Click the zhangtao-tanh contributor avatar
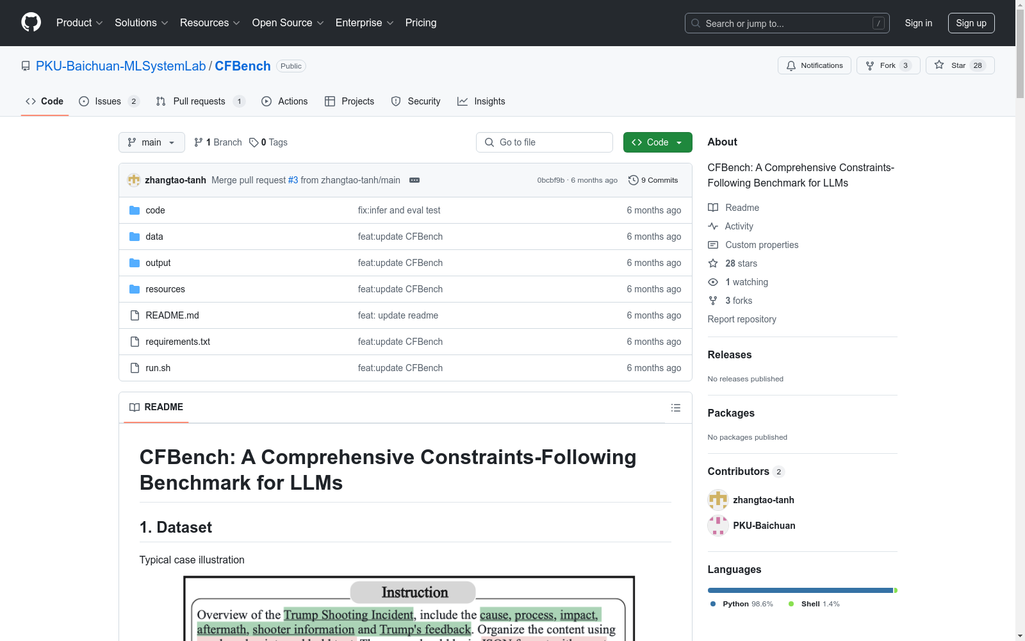The image size is (1025, 641). click(x=718, y=500)
